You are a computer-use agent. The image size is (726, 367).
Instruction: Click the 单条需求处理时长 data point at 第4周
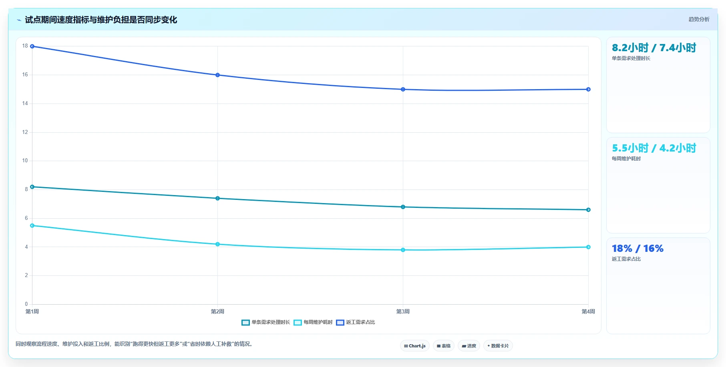[588, 210]
